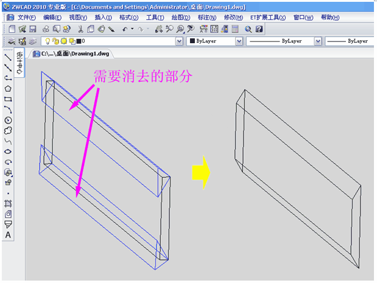
Task: Toggle layer on/off lightbulb icon
Action: 48,41
